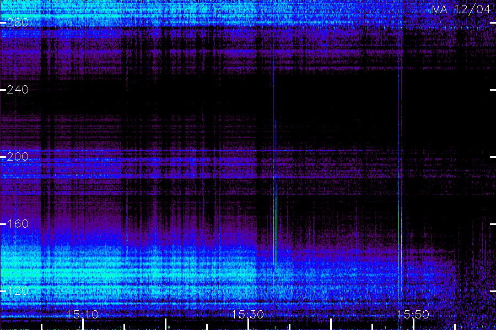496x330 pixels.
Task: Click the 200 frequency axis label
Action: pyautogui.click(x=18, y=157)
